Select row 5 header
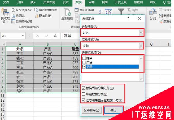This screenshot has width=174, height=120. [x=3, y=67]
